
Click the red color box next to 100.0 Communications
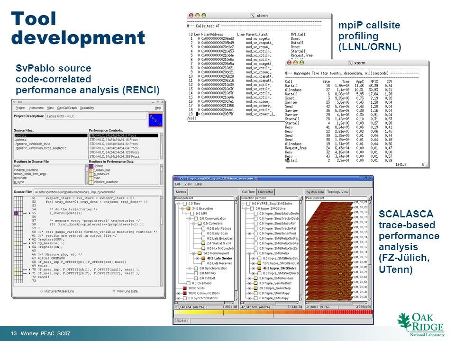pyautogui.click(x=184, y=293)
